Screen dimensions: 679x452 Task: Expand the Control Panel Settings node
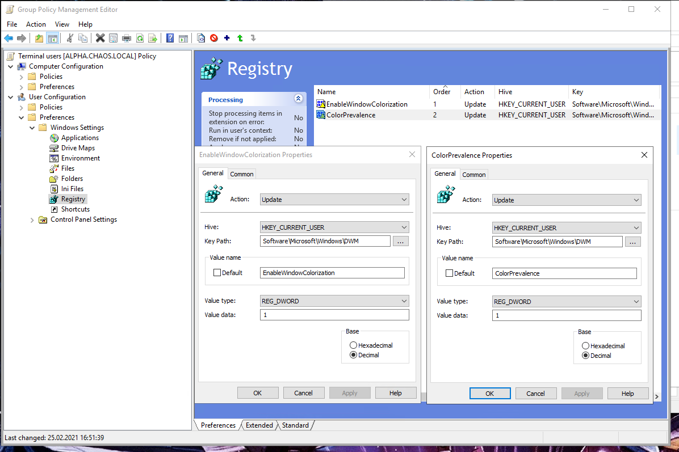pos(32,219)
